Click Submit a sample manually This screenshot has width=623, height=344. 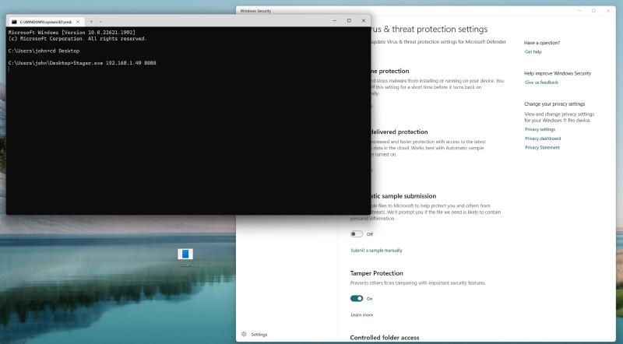[x=376, y=251]
